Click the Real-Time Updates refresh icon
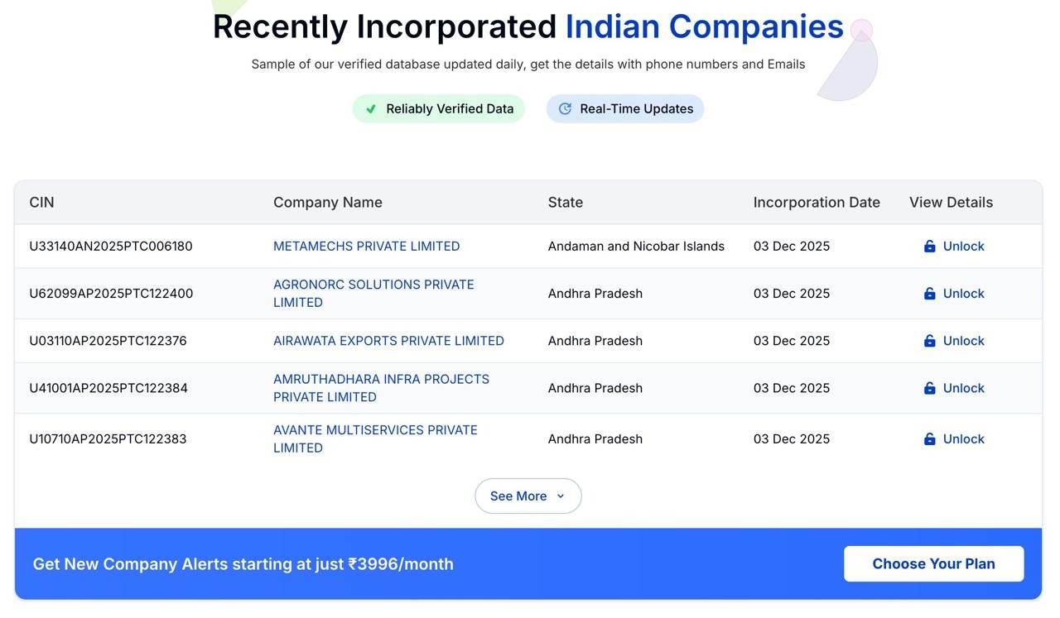The height and width of the screenshot is (618, 1060). coord(565,109)
